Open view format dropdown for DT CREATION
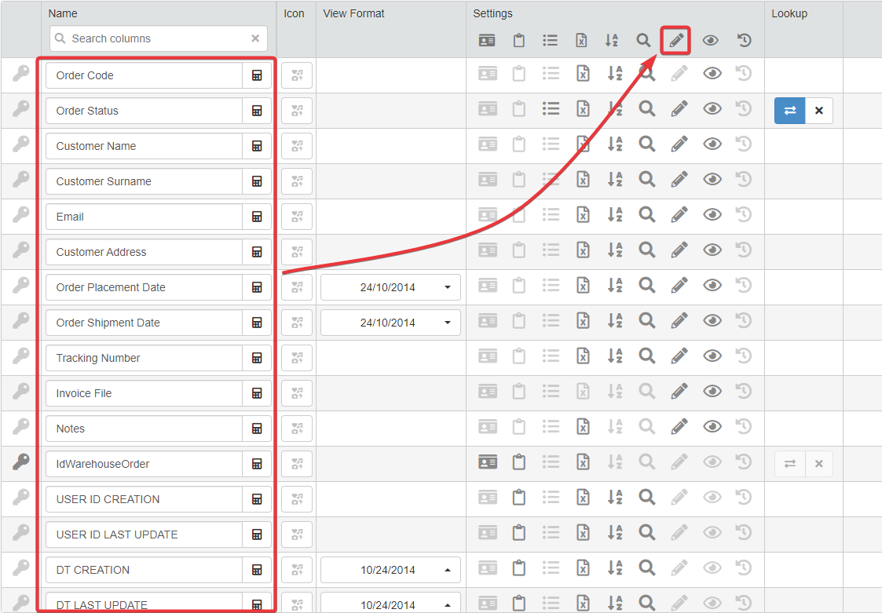This screenshot has width=882, height=613. click(x=390, y=570)
